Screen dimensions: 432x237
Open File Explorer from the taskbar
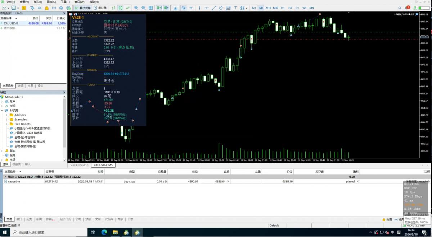tap(116, 232)
